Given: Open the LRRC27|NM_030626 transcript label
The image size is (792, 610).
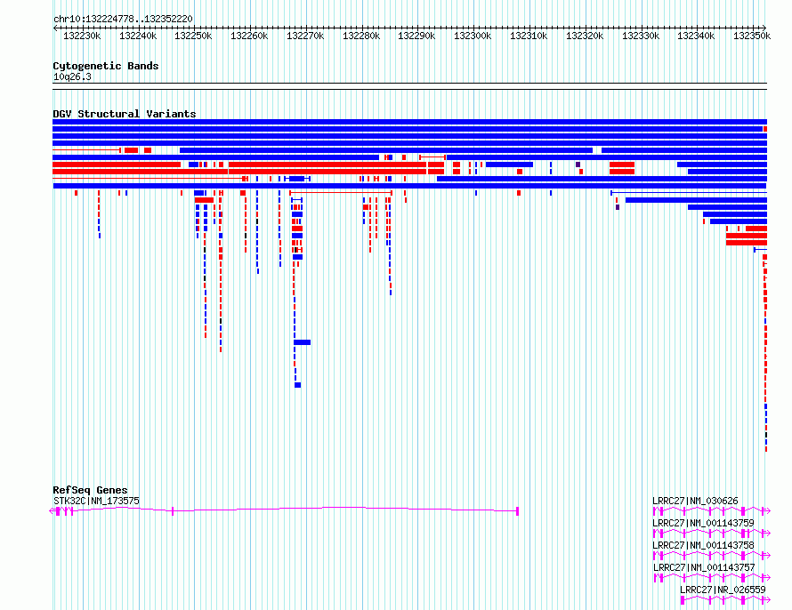Looking at the screenshot, I should tap(695, 501).
